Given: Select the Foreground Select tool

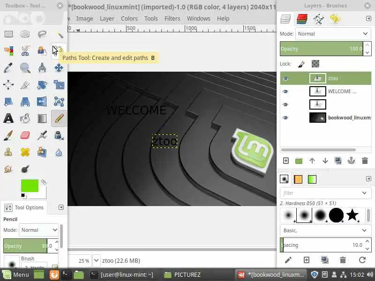Looking at the screenshot, I should (x=42, y=51).
